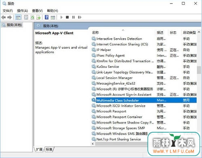Open the 文件(F) menu

coord(8,11)
